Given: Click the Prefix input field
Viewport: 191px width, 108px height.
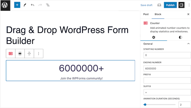Looking at the screenshot, I should 167,80.
